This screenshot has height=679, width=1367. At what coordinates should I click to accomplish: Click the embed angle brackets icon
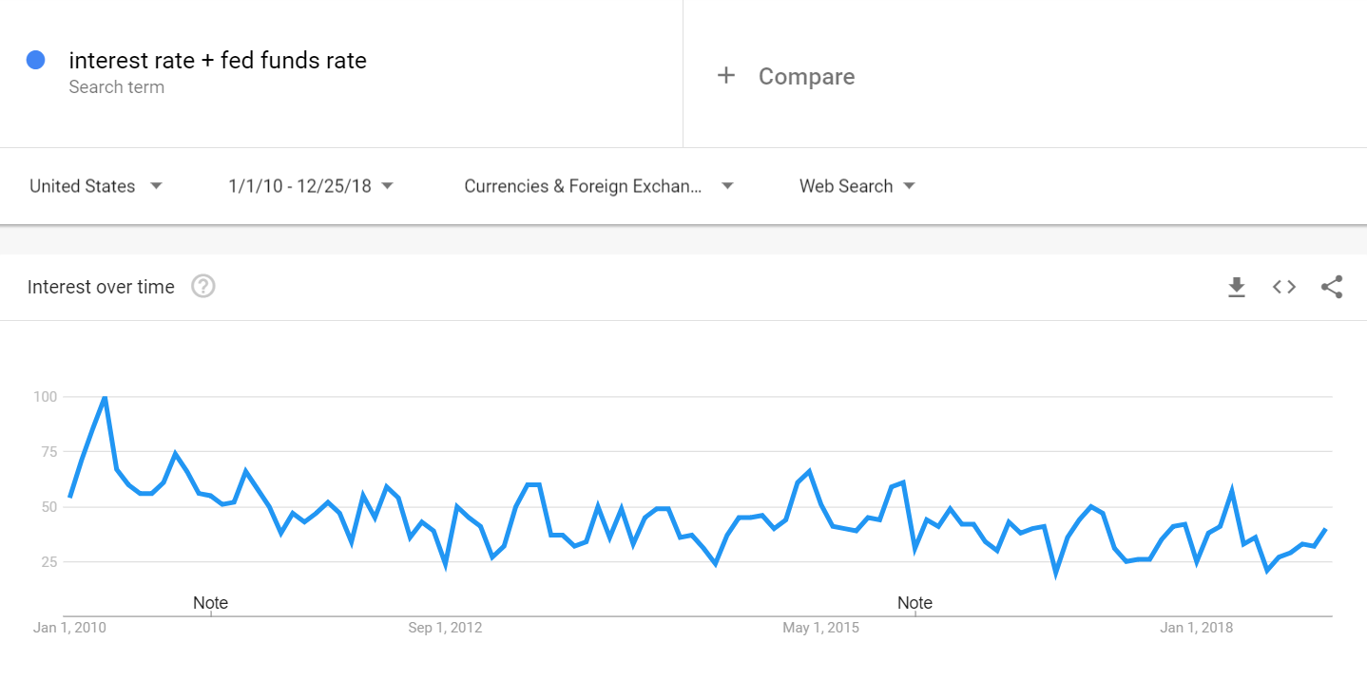(1283, 287)
